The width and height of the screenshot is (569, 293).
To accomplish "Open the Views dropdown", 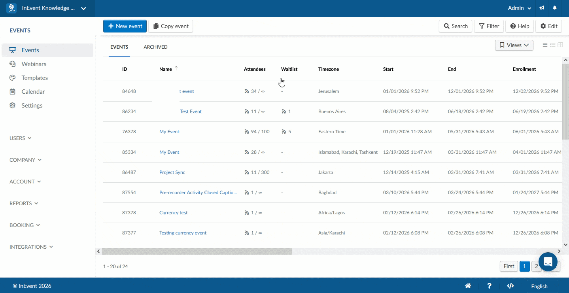I will 514,45.
